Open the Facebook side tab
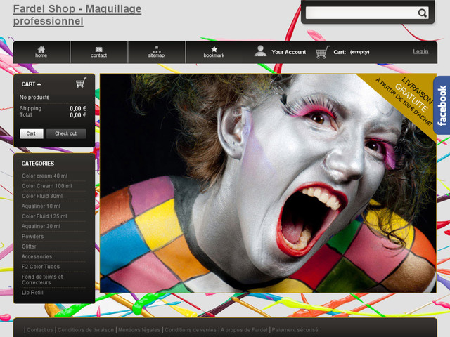Screen dimensions: 450x337 click(x=442, y=105)
